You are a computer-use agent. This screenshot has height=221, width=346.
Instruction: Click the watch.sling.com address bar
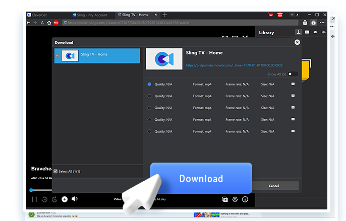(x=180, y=23)
